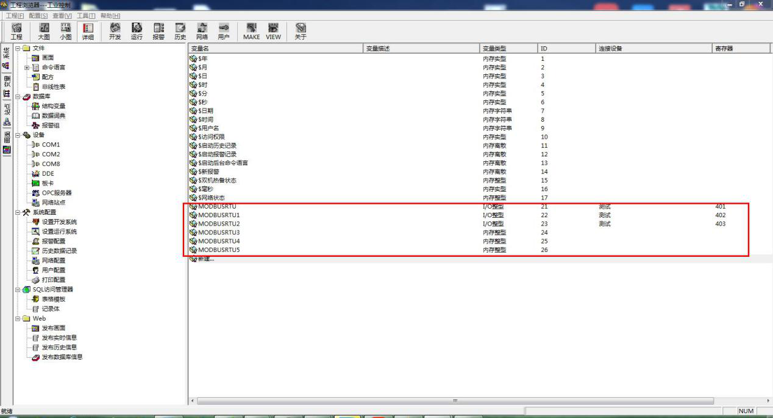Collapse the 系统配置 tree branch
The height and width of the screenshot is (418, 773).
point(18,212)
